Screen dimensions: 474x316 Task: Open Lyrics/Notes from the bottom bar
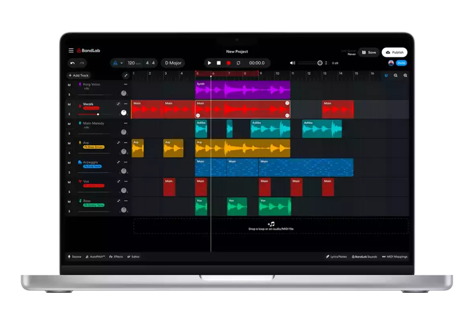(337, 257)
